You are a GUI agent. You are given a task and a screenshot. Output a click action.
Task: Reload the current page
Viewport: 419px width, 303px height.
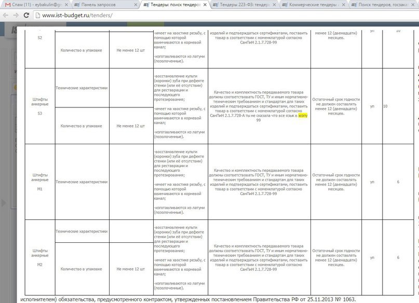point(29,16)
